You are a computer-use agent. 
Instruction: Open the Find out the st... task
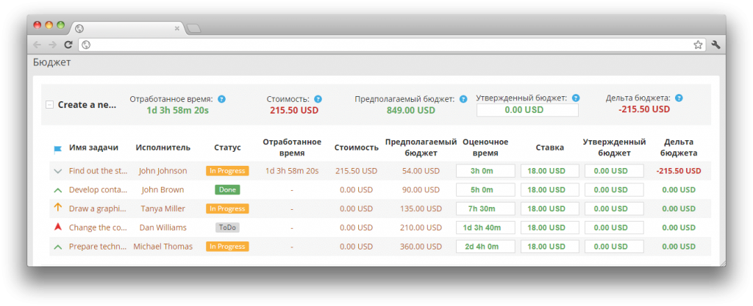[98, 171]
